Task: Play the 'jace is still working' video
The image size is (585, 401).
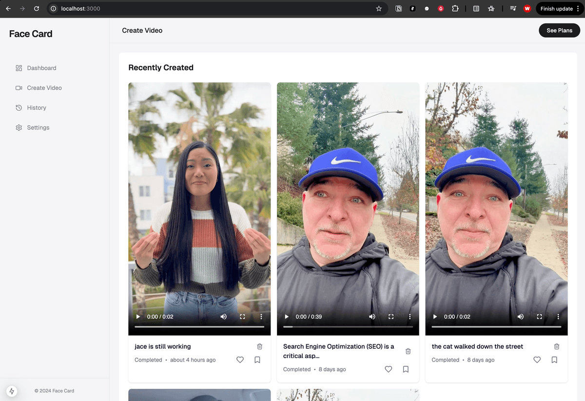Action: (138, 317)
